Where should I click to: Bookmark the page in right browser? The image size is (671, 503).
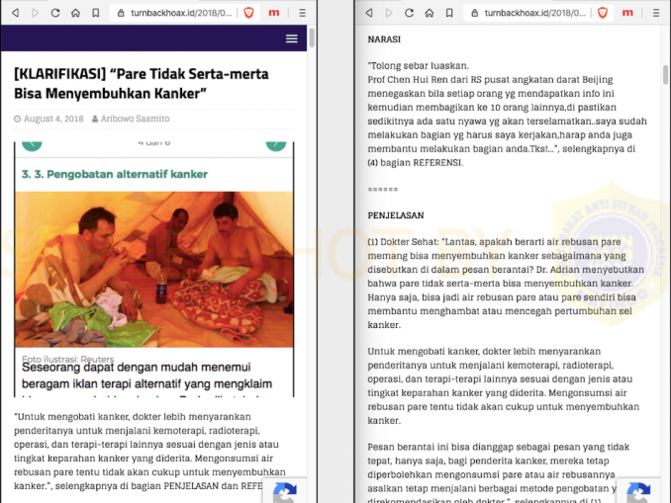(449, 13)
